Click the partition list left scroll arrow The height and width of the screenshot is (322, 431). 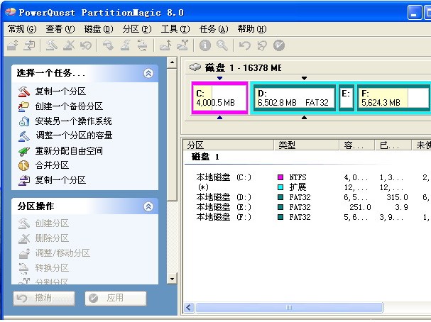click(189, 307)
